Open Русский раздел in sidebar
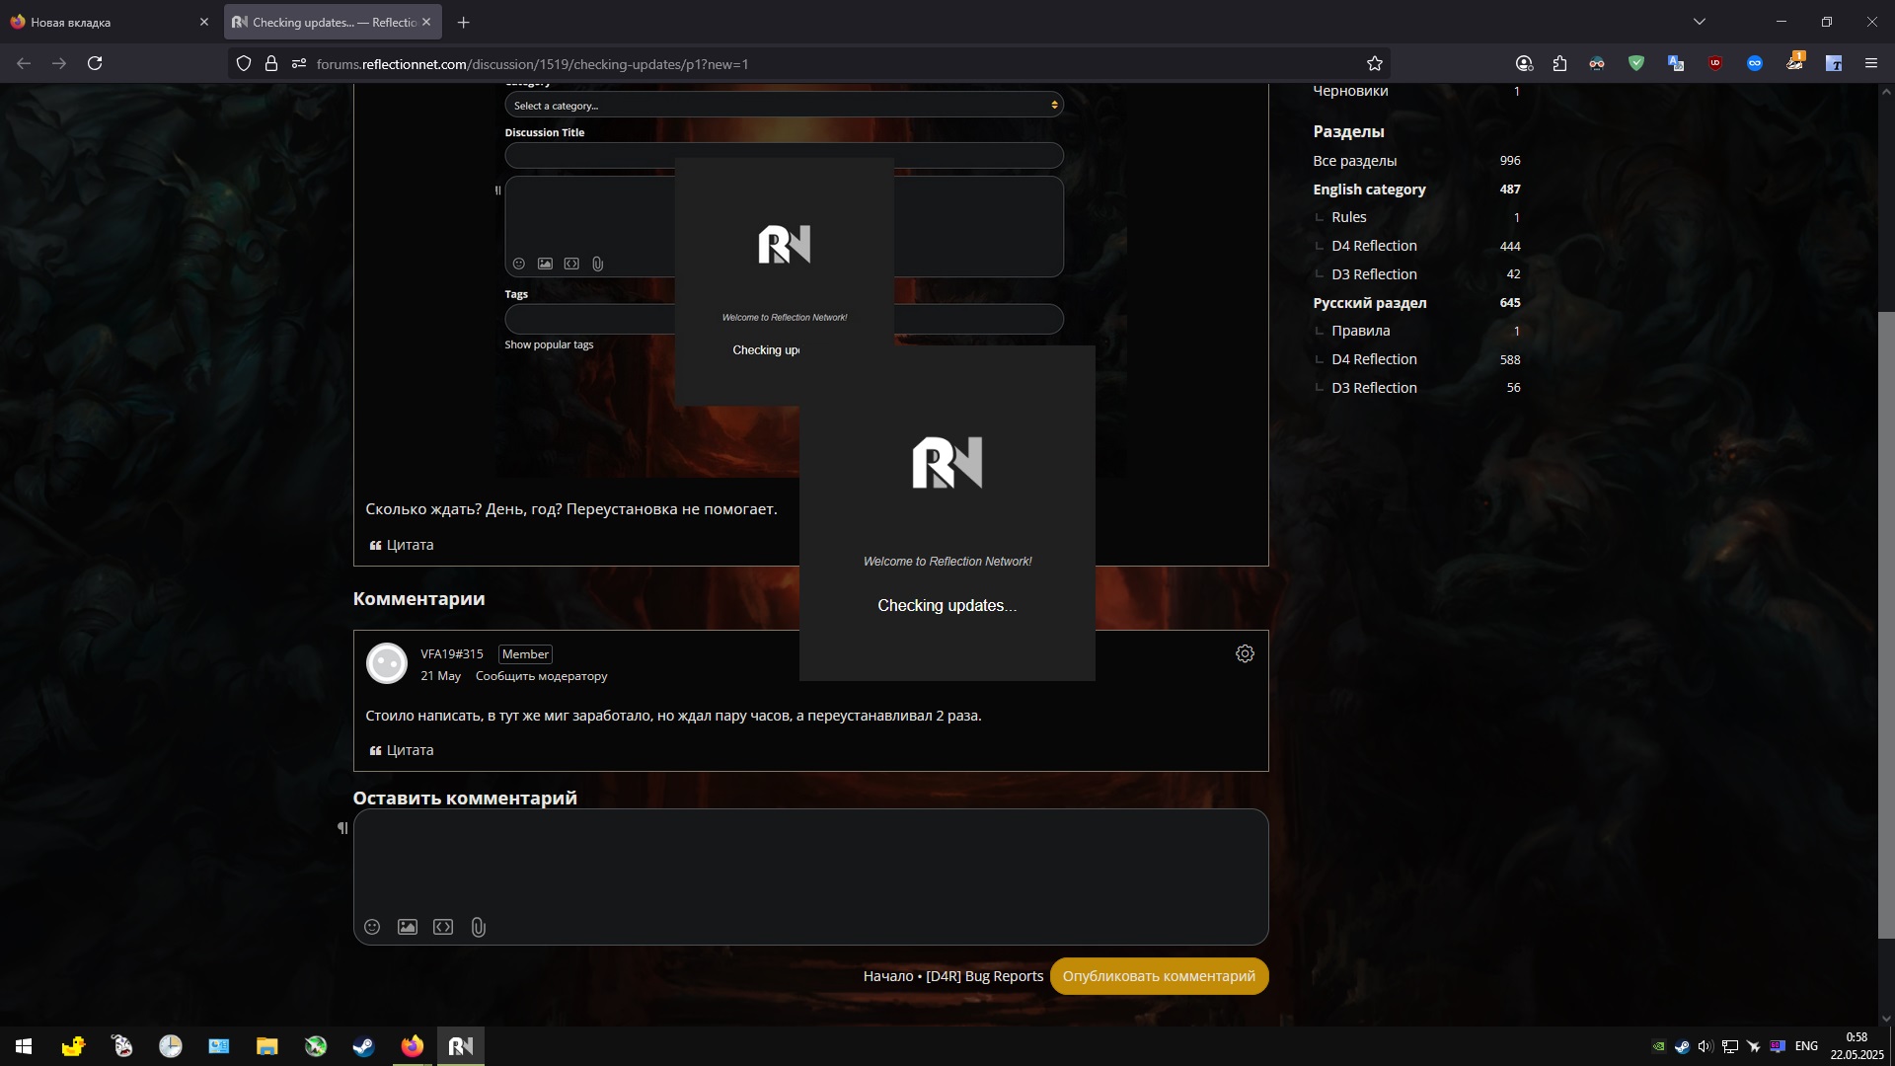1895x1066 pixels. (1369, 303)
